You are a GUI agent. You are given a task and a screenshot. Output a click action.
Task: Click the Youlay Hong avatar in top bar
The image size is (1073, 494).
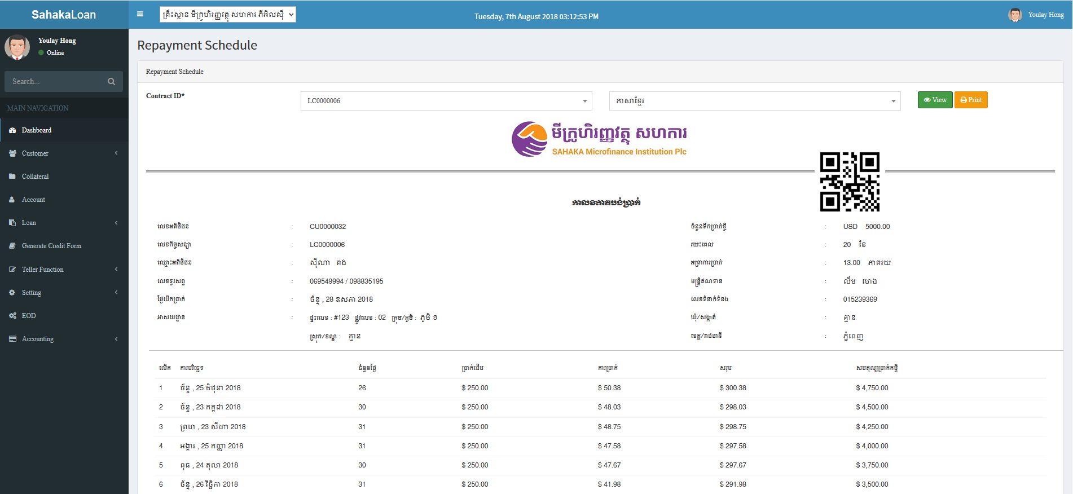coord(1015,15)
